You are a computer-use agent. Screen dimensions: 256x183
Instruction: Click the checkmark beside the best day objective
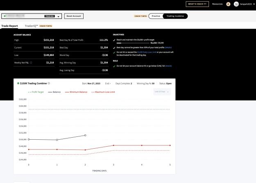coord(114,48)
